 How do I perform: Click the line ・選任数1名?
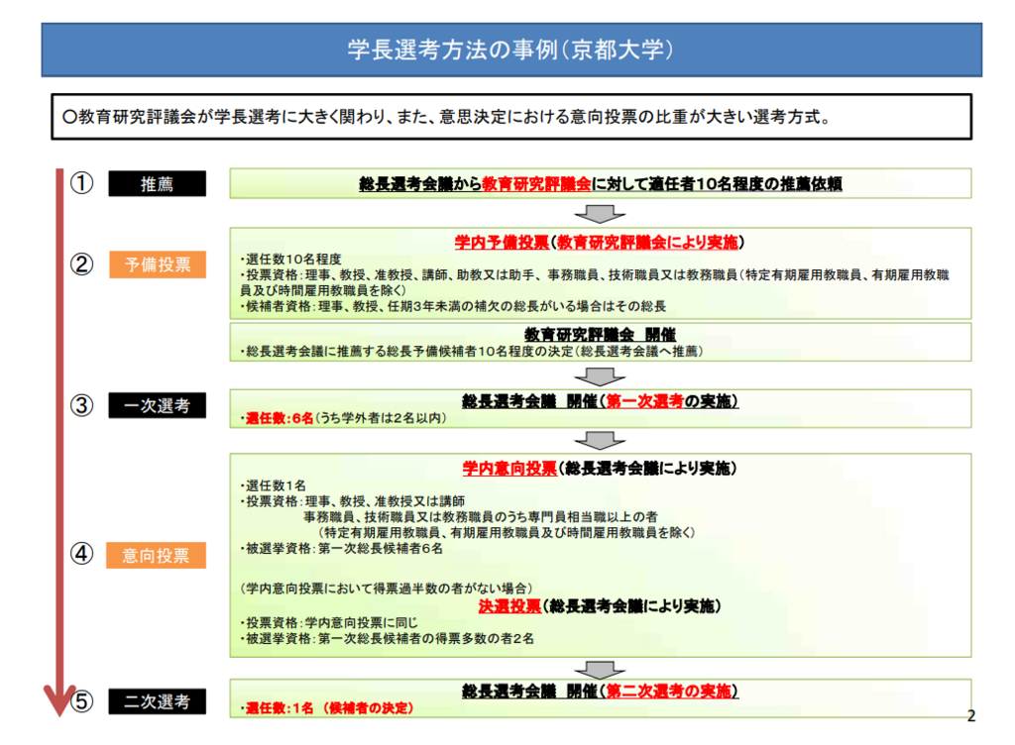click(x=274, y=485)
